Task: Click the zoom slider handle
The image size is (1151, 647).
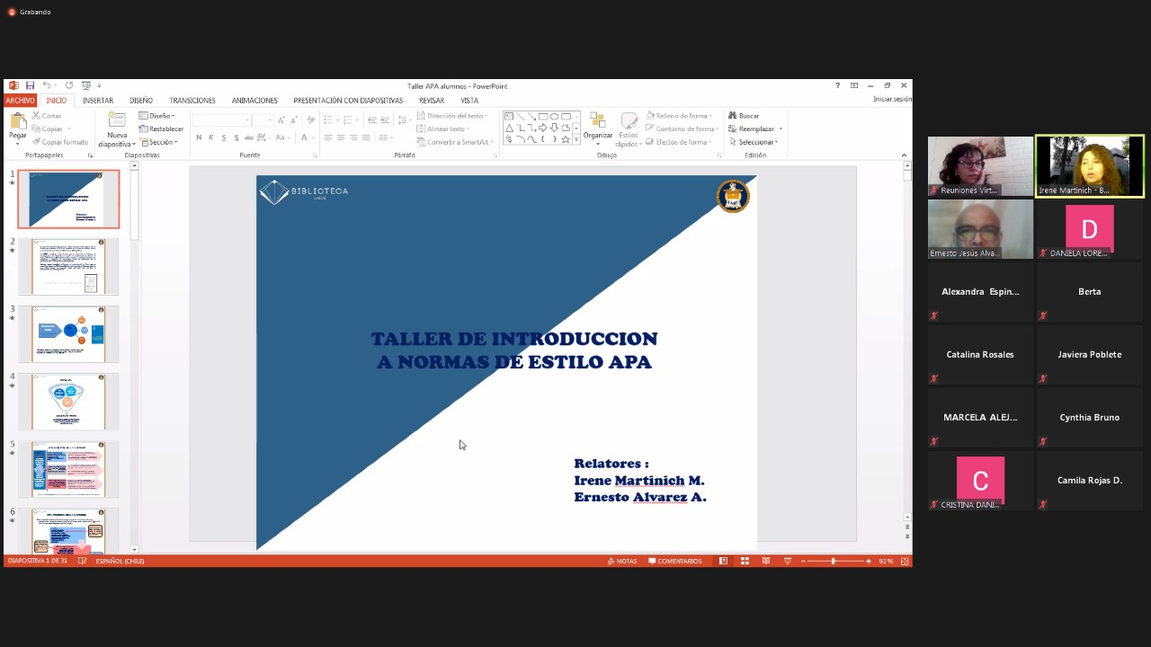Action: point(833,561)
